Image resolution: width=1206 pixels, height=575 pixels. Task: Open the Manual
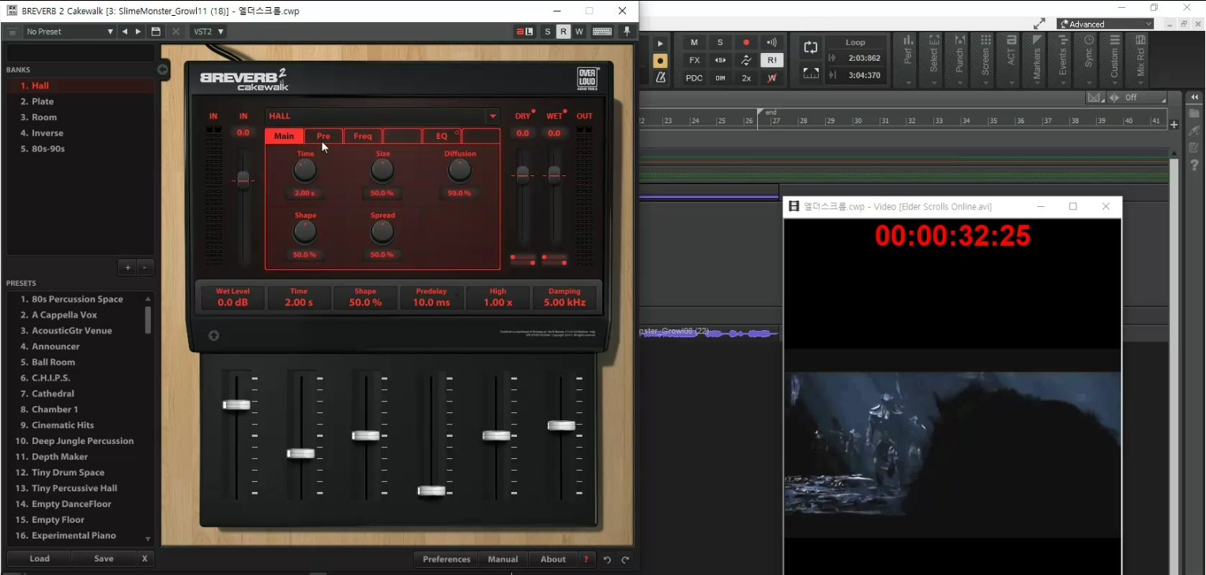[x=503, y=559]
